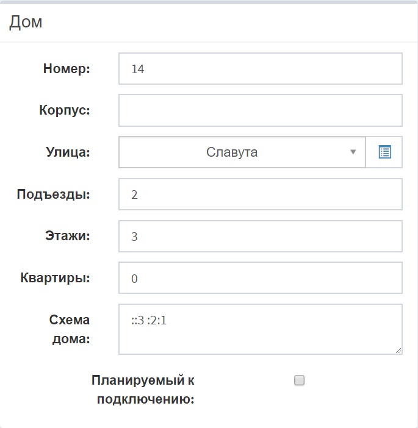Viewport: 418px width, 428px height.
Task: Click the Планируемый к подключению label text
Action: 143,390
